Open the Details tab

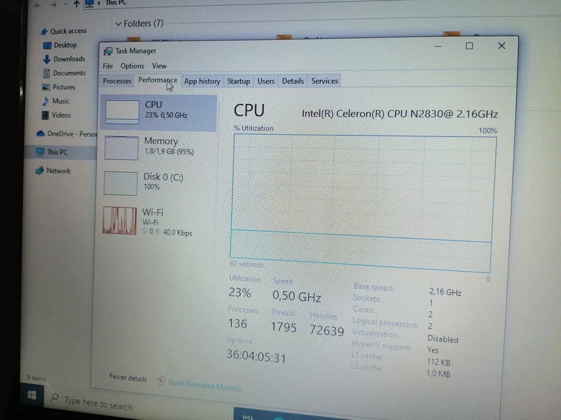pos(293,81)
